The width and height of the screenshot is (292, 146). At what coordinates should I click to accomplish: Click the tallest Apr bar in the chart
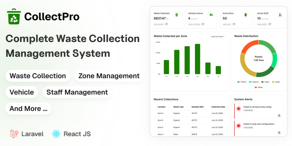(x=197, y=59)
